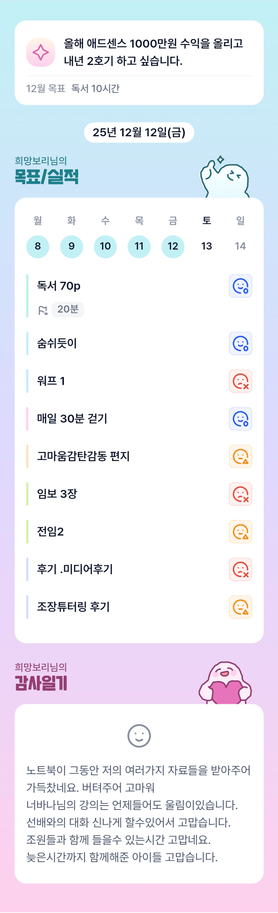
Task: Click the pink sparkle goal icon
Action: click(x=40, y=52)
